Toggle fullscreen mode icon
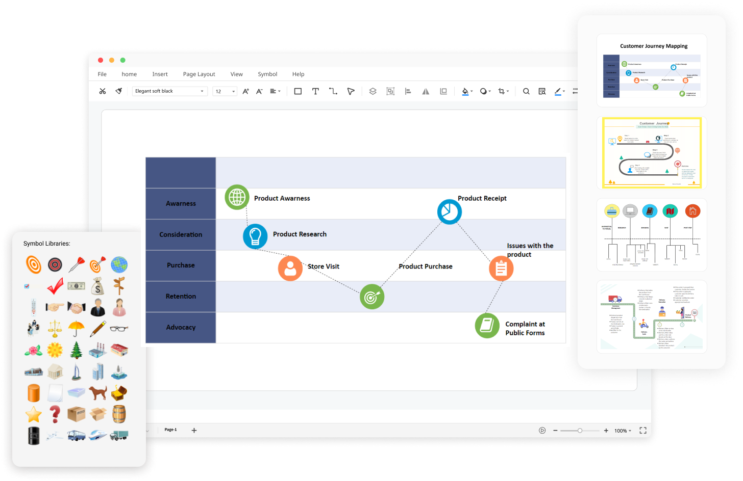Image resolution: width=743 pixels, height=481 pixels. pos(643,431)
